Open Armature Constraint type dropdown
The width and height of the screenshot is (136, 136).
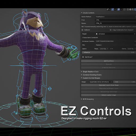[116, 41]
